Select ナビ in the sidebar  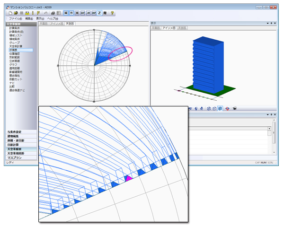click(x=12, y=83)
